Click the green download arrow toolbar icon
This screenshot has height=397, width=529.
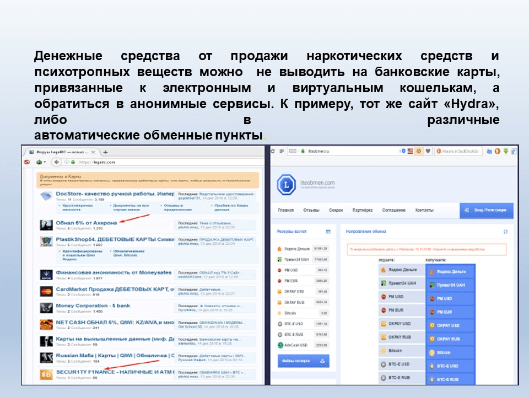(x=505, y=151)
